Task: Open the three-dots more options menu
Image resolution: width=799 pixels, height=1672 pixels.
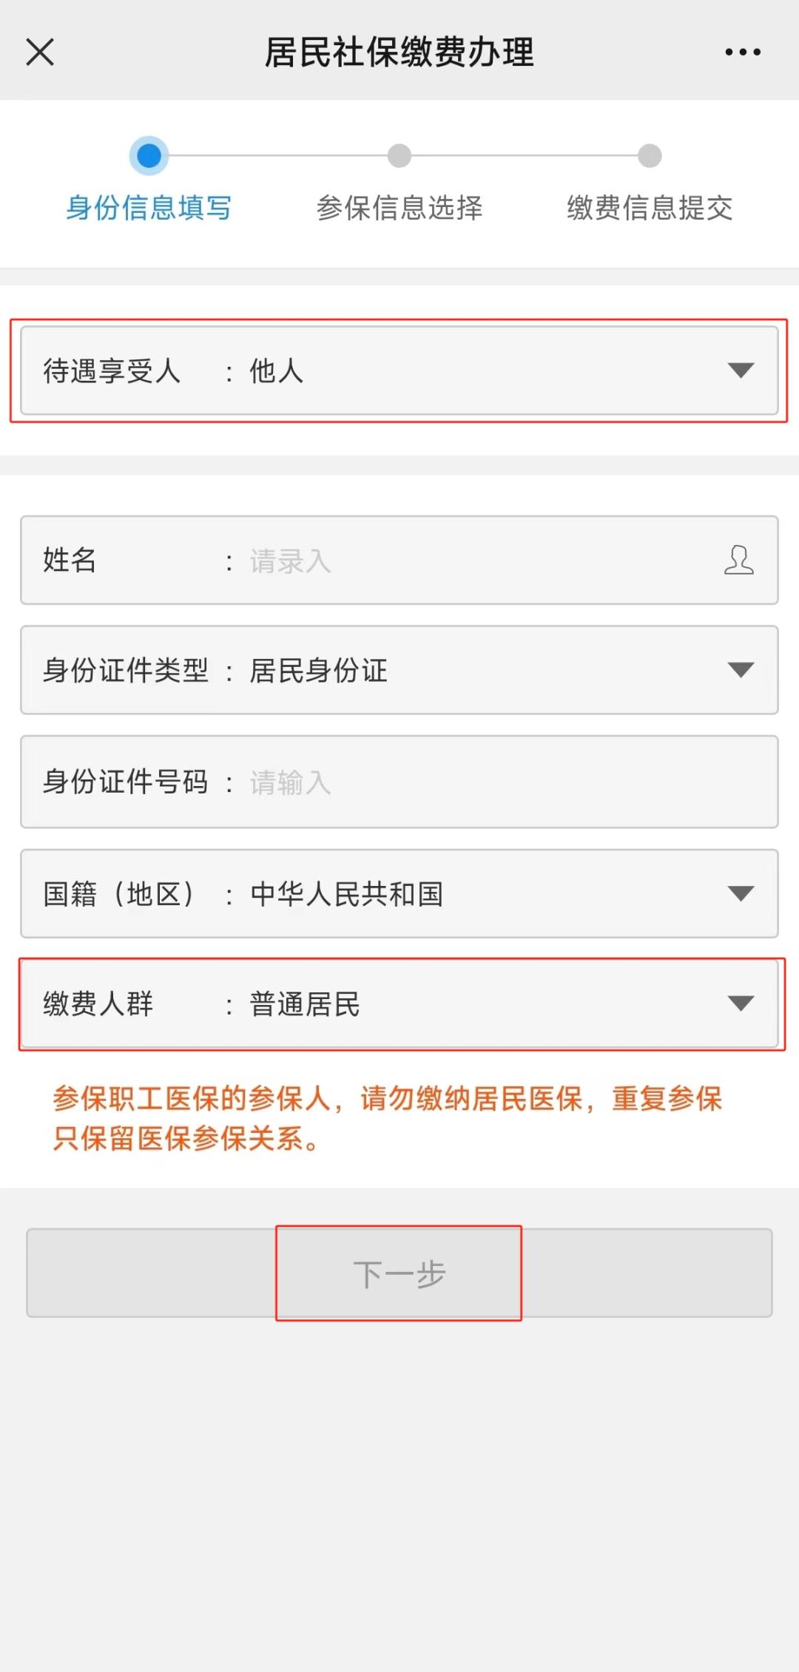Action: [x=742, y=52]
